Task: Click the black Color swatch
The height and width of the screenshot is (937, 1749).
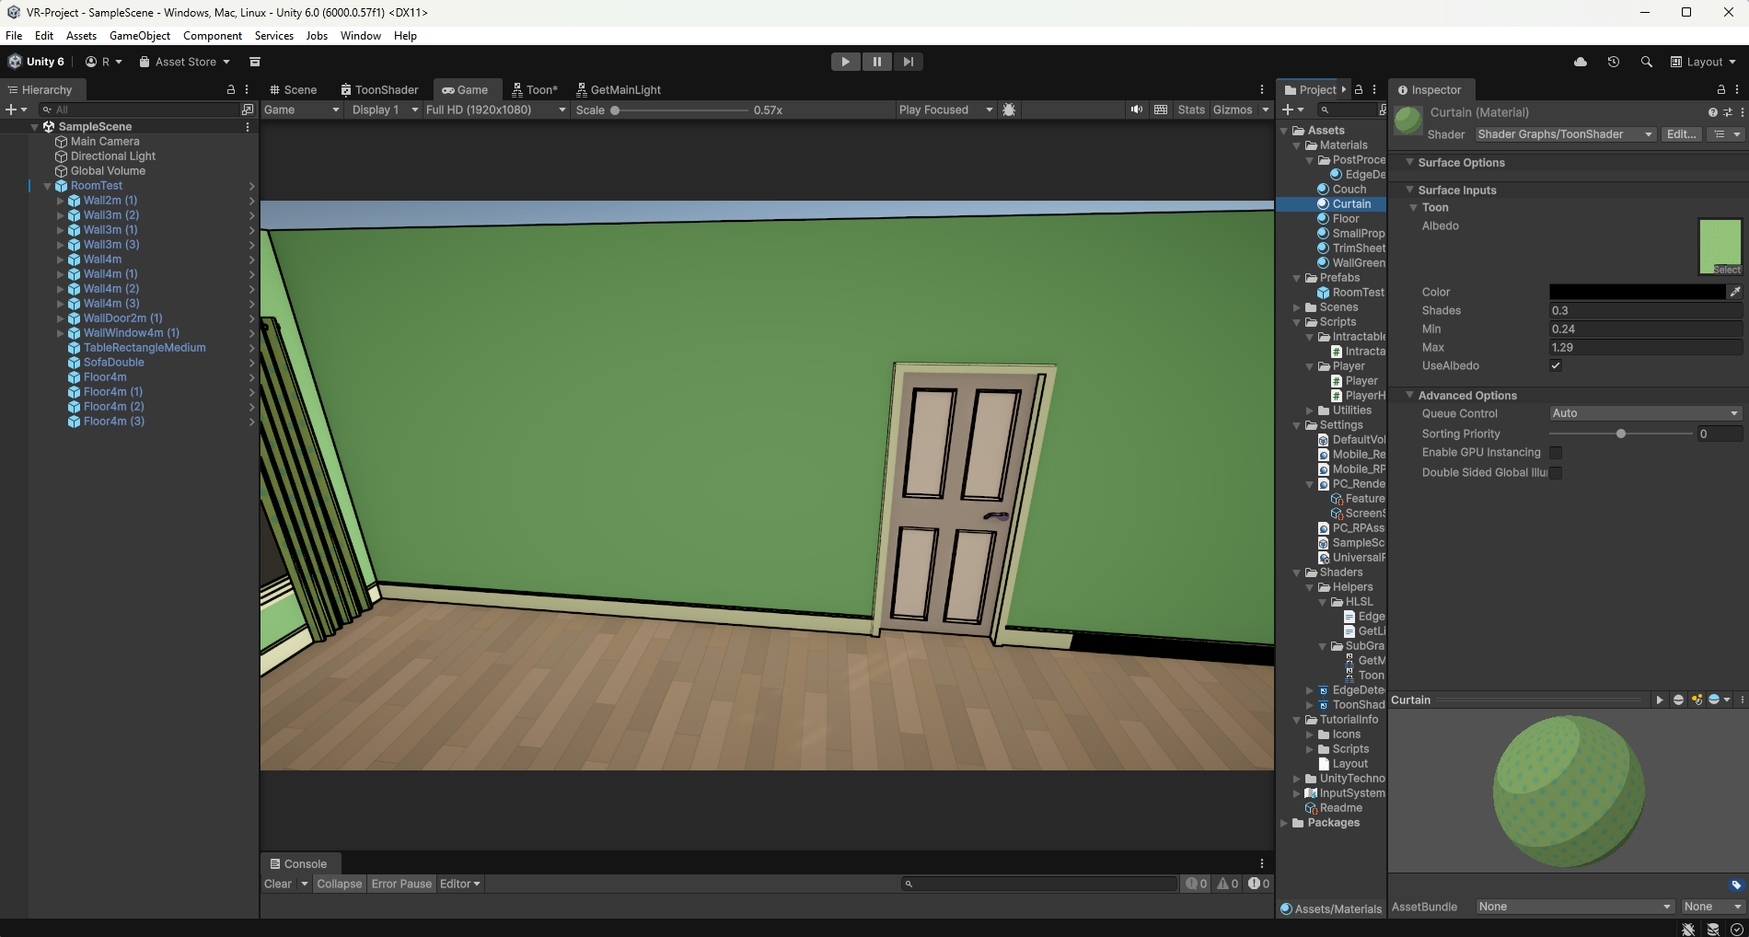Action: click(1637, 292)
